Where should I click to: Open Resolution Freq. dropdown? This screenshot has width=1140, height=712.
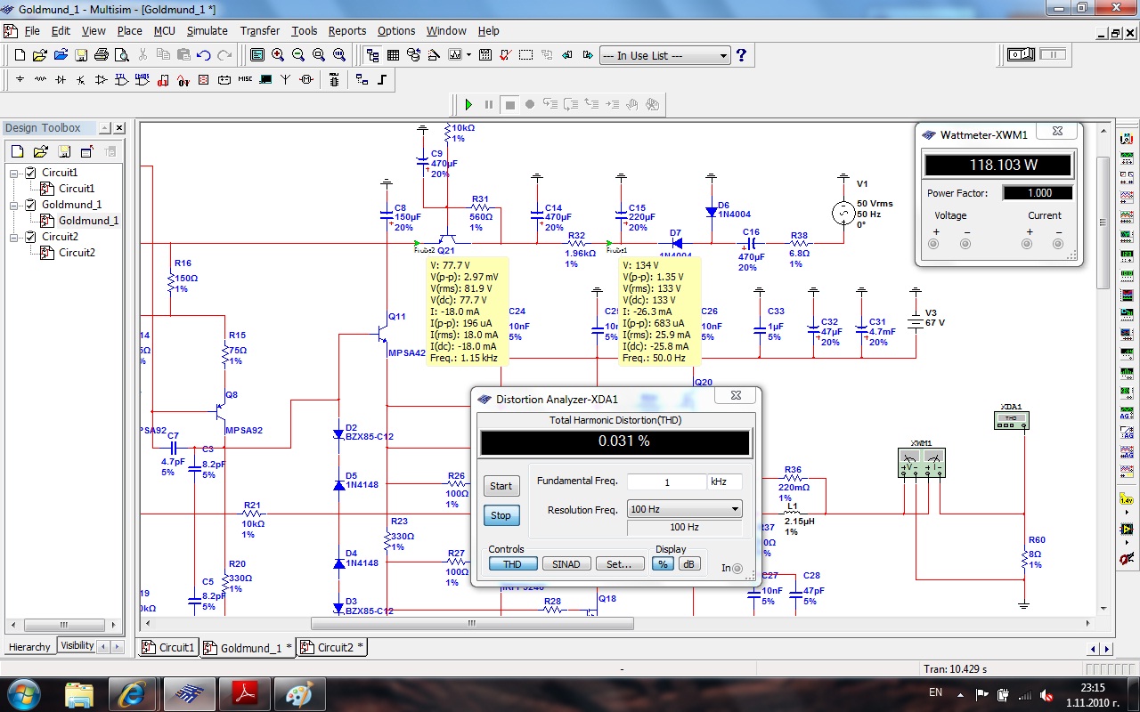coord(684,509)
